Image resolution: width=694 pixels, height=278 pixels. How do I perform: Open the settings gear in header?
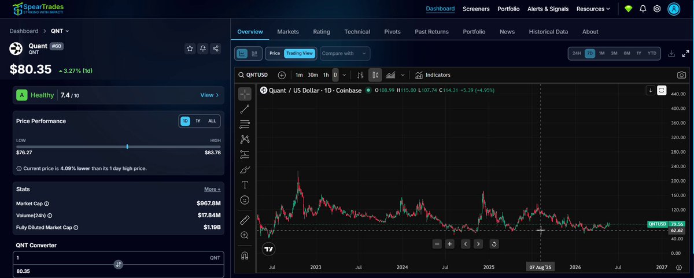(x=657, y=9)
